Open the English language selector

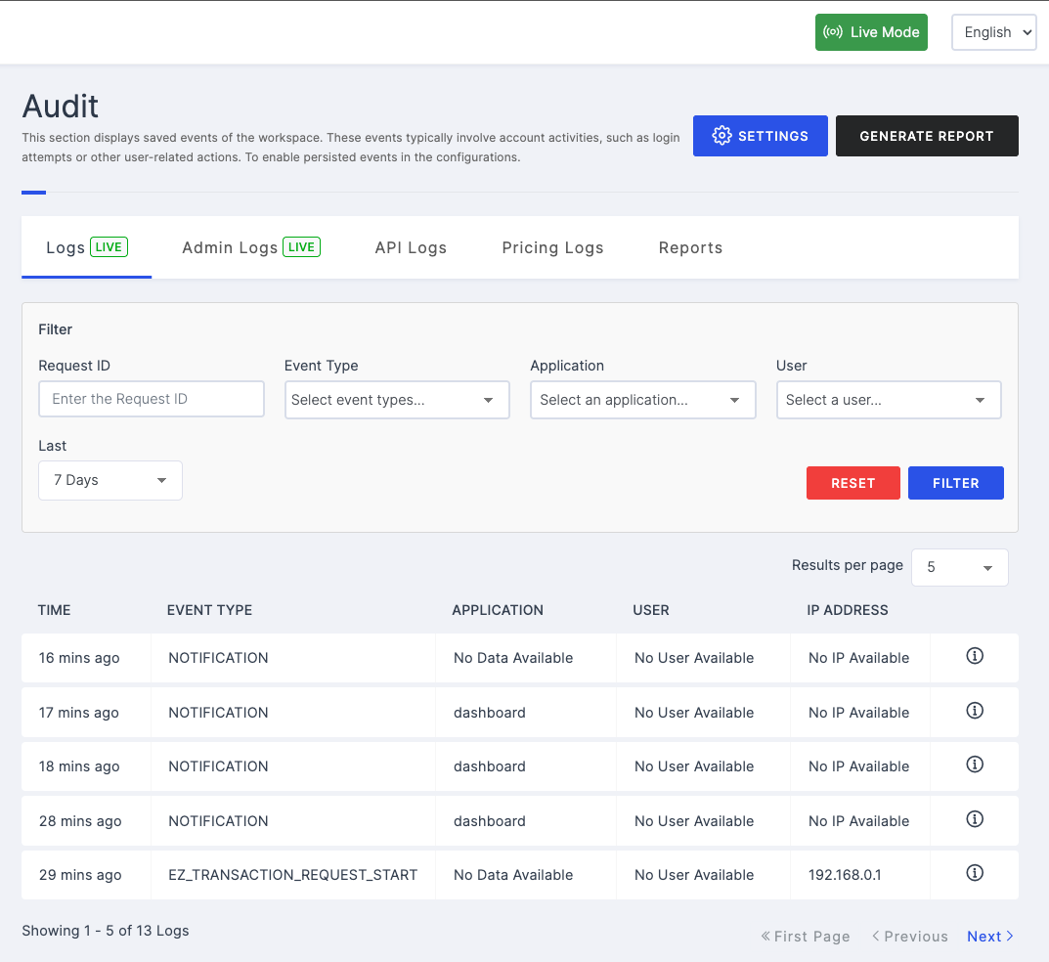[993, 32]
